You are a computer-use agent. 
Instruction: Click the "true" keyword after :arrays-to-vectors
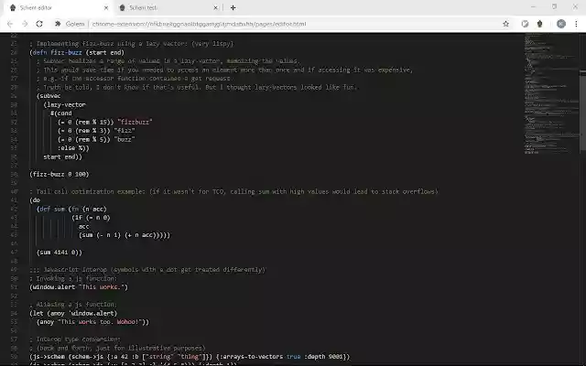pyautogui.click(x=294, y=357)
